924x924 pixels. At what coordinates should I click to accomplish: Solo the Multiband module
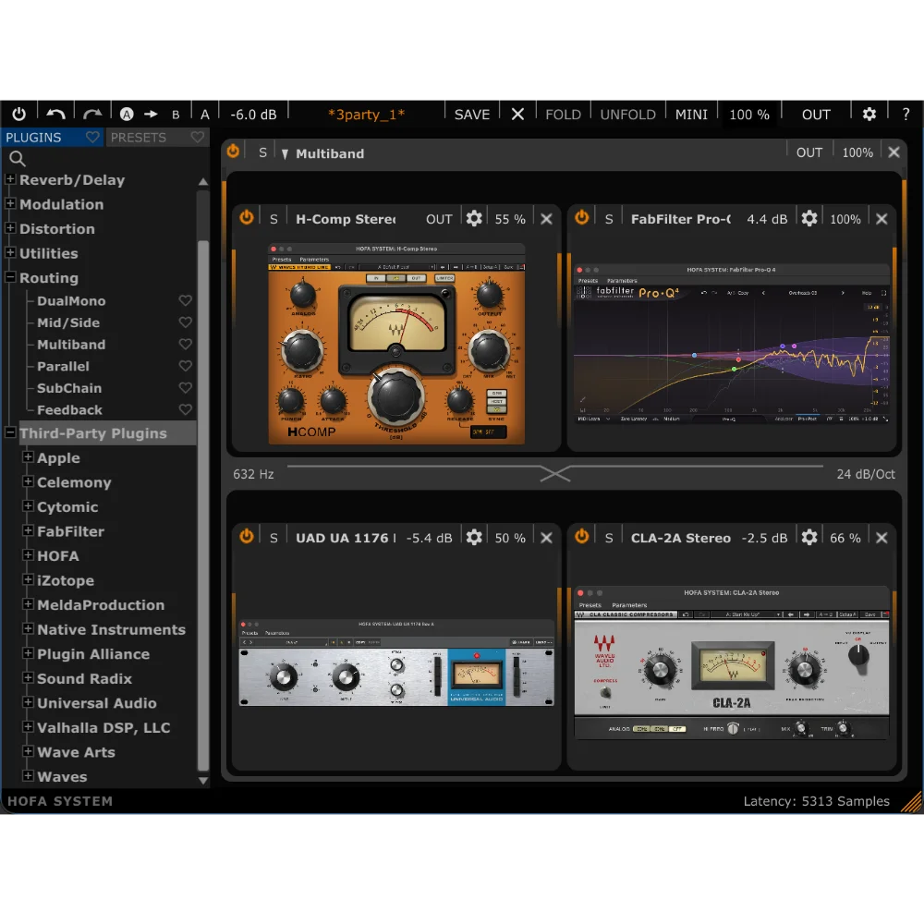262,153
